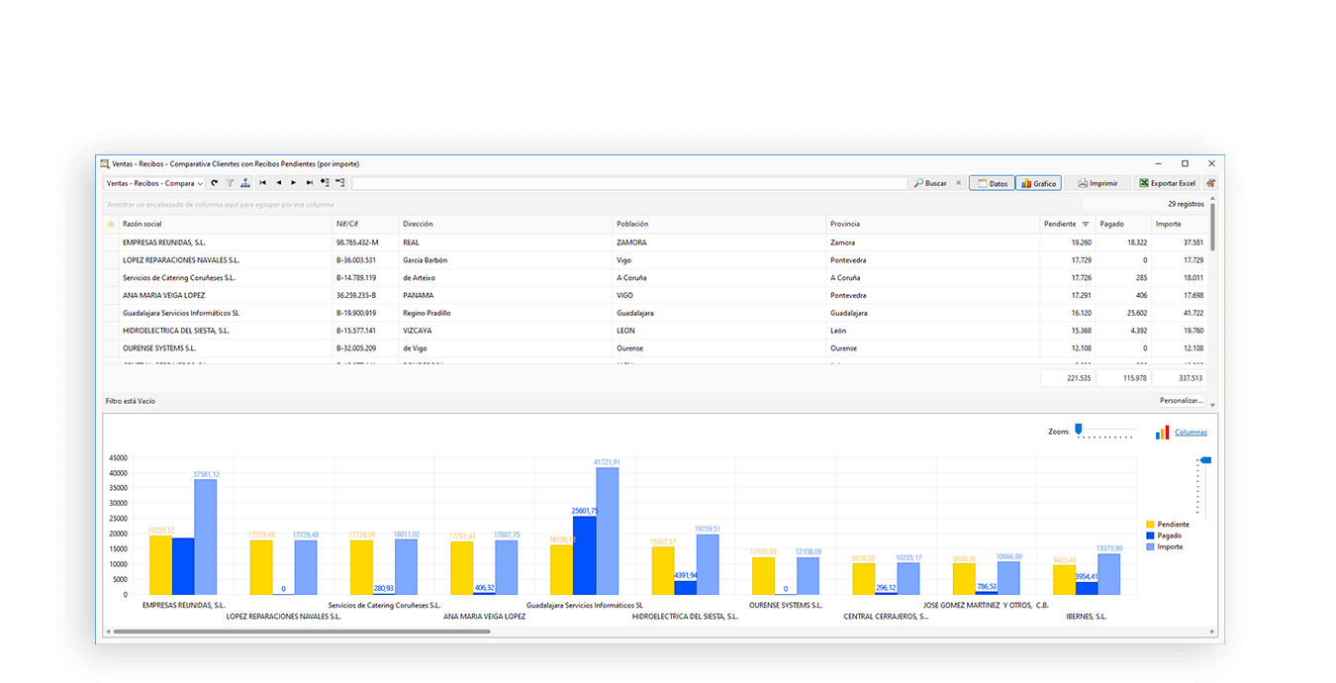Click the Provincia column header

point(845,225)
